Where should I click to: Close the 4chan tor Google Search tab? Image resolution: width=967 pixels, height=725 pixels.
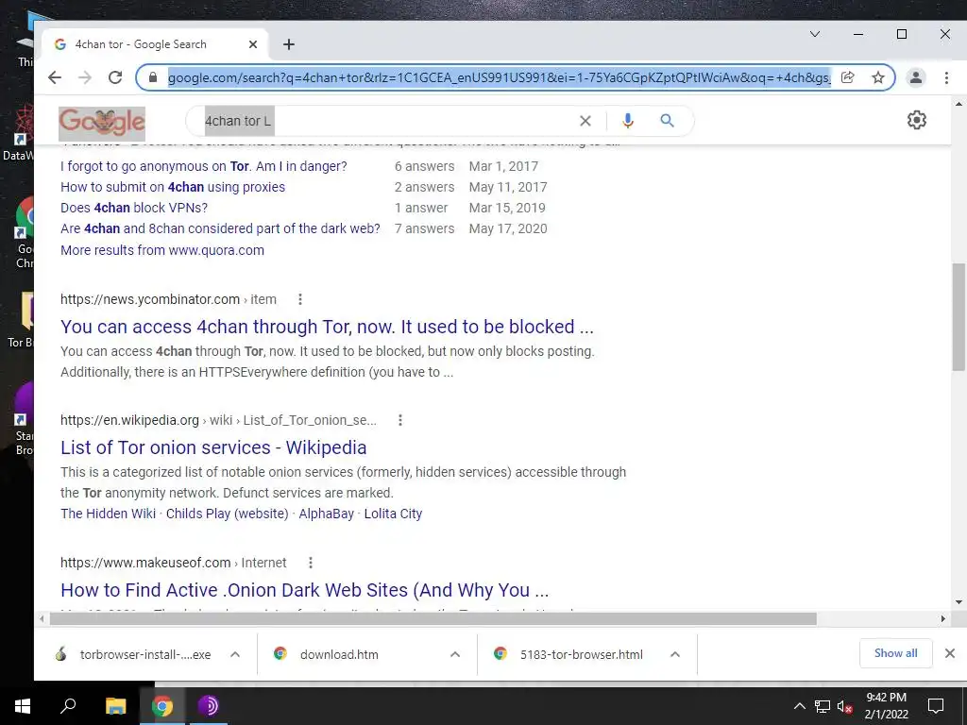(x=253, y=44)
